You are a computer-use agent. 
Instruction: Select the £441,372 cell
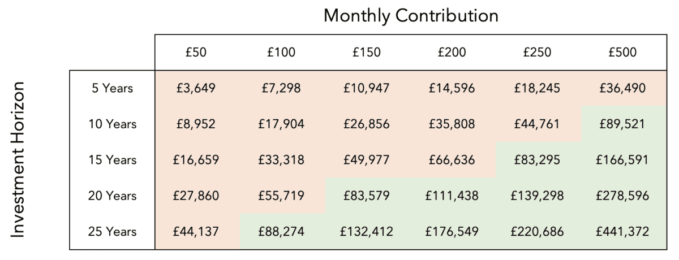[622, 232]
